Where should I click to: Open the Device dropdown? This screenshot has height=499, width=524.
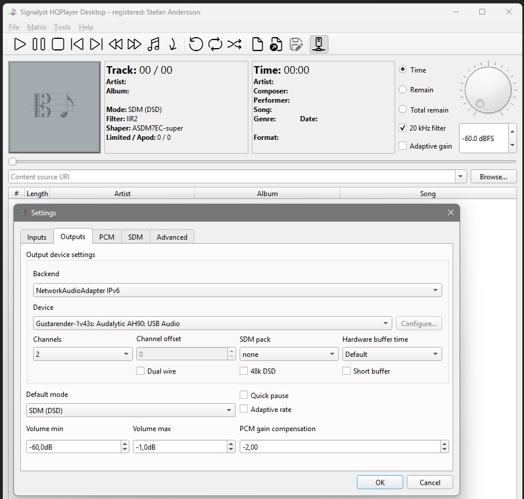[x=212, y=323]
